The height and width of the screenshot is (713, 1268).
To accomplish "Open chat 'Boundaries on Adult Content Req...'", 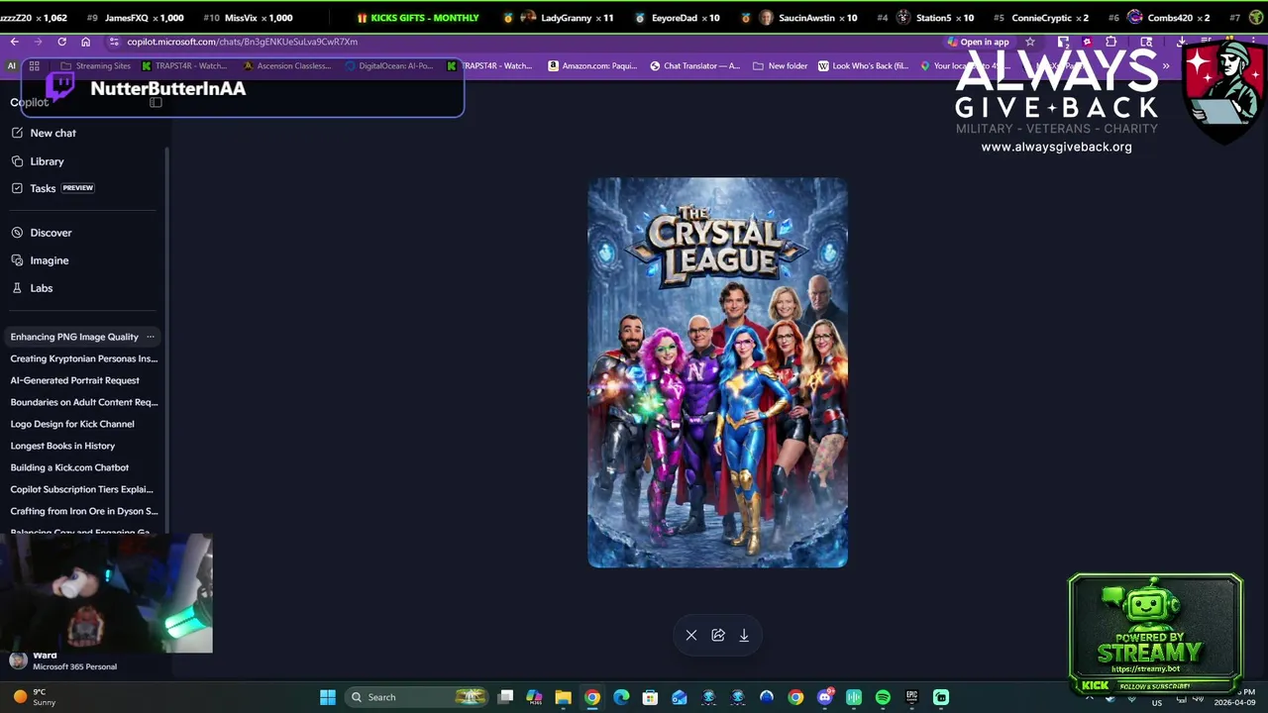I will click(x=84, y=402).
